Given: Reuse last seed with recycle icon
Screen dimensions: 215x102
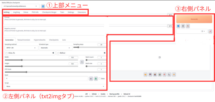Looking at the screenshot, I should click(x=96, y=79).
